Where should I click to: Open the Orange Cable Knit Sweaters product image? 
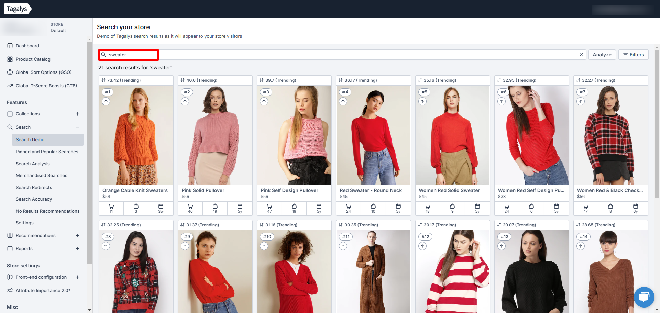pyautogui.click(x=136, y=135)
